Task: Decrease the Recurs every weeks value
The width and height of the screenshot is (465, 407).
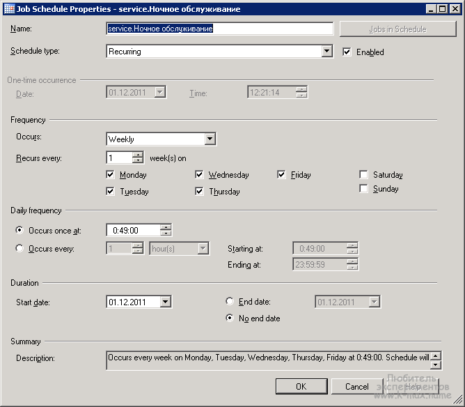Action: 138,160
